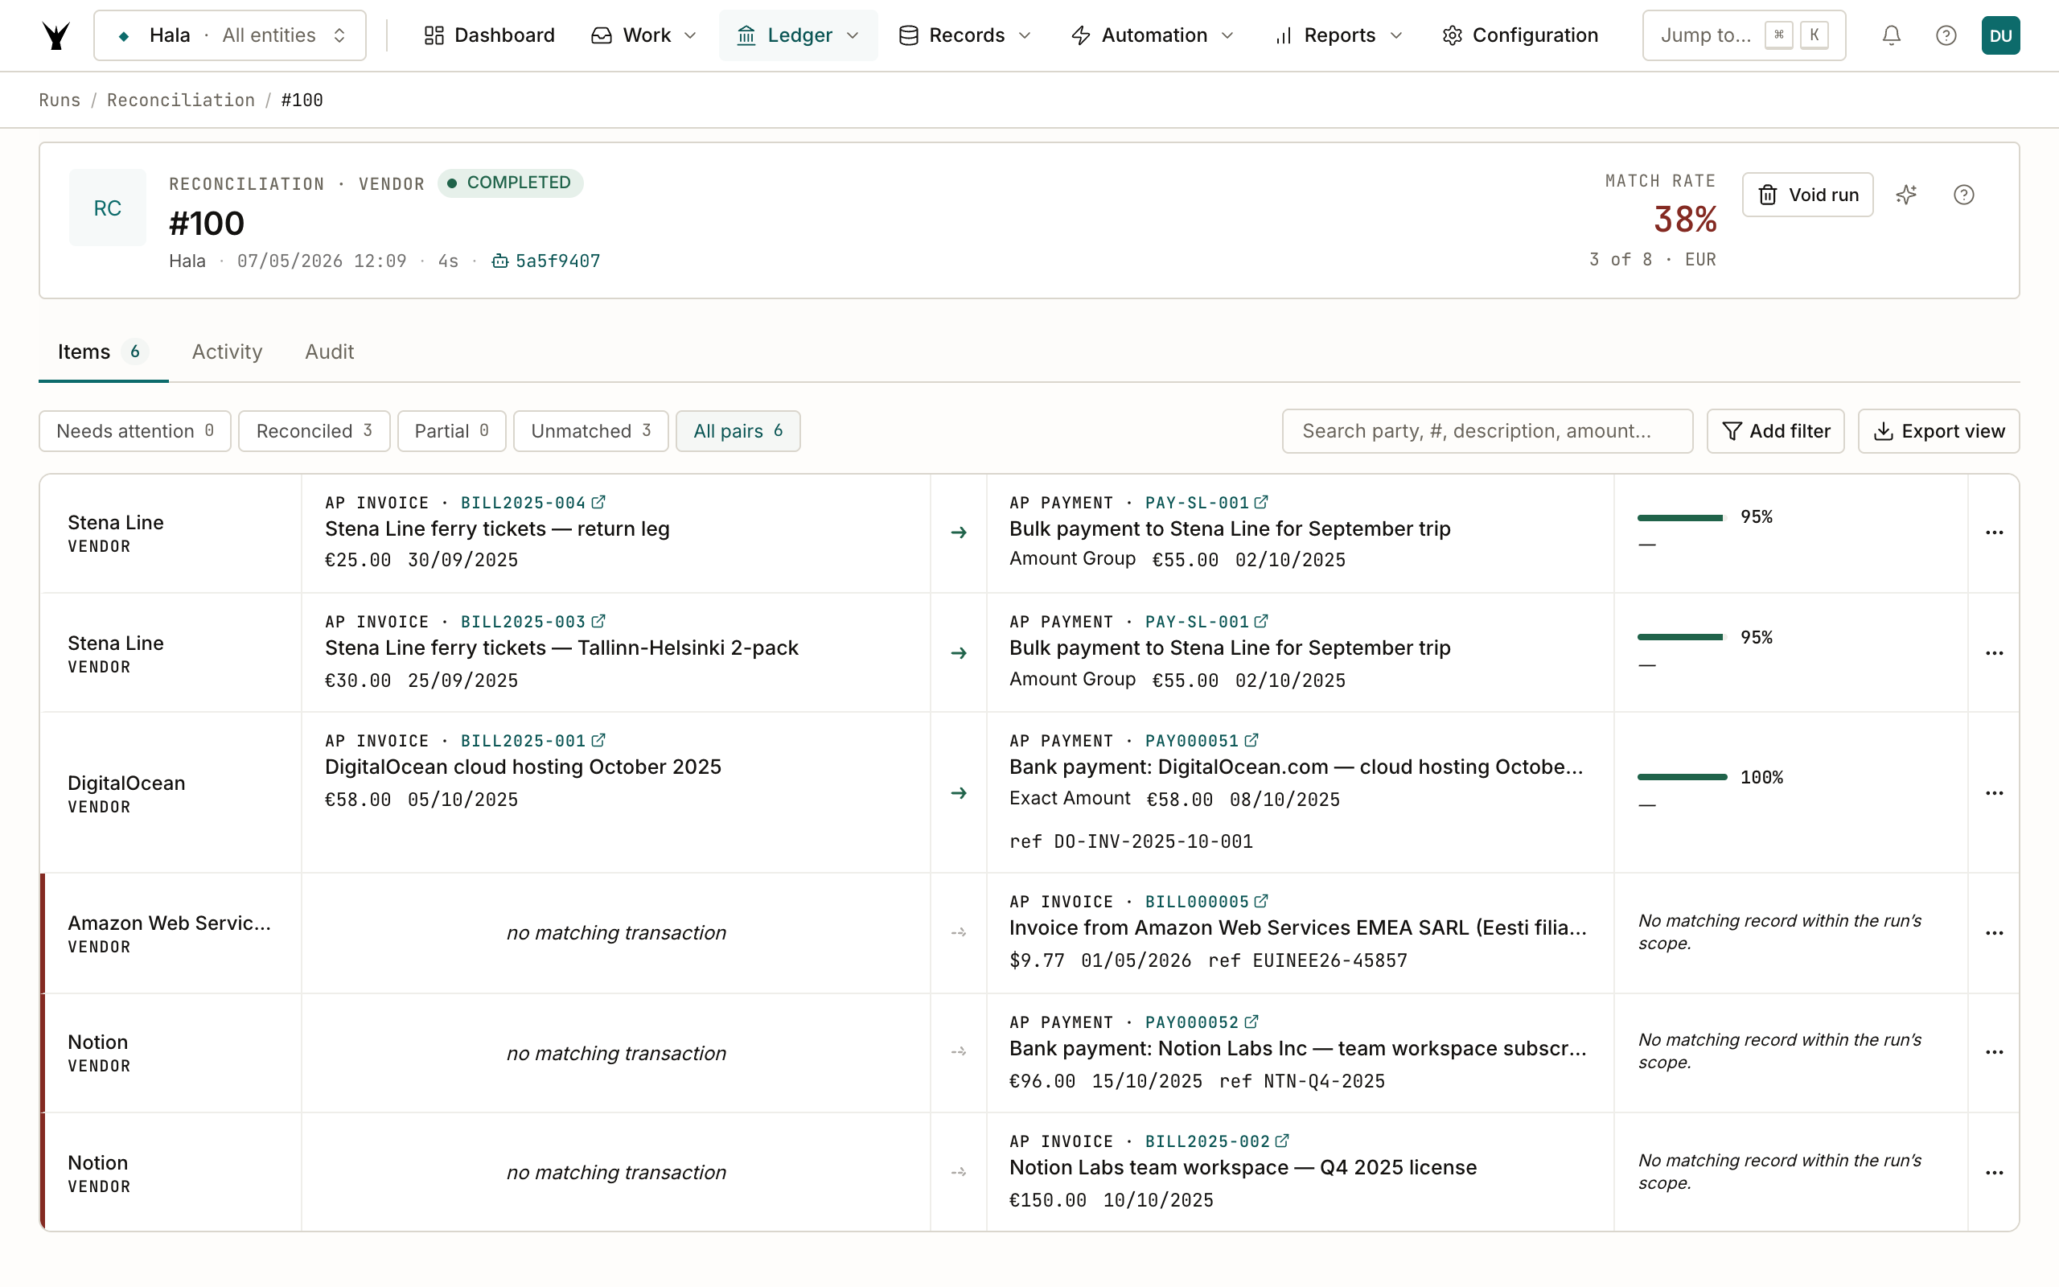
Task: Open more actions for Amazon Web Services row
Action: coord(1995,933)
